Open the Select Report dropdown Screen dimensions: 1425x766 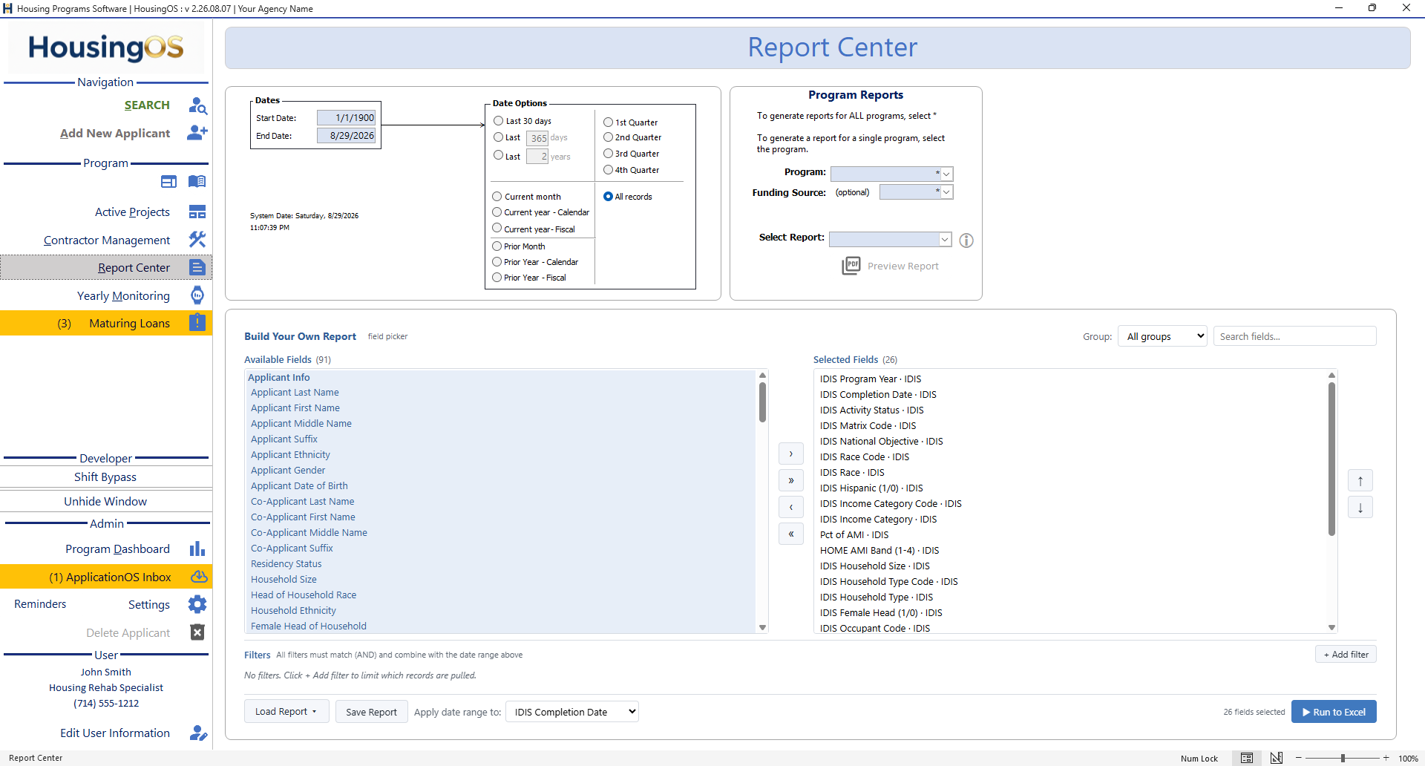[x=945, y=240]
